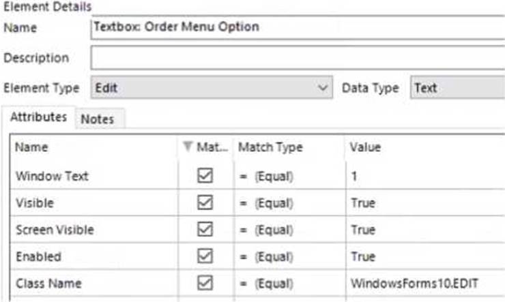Uncheck Match for Class Name attribute

(x=205, y=283)
